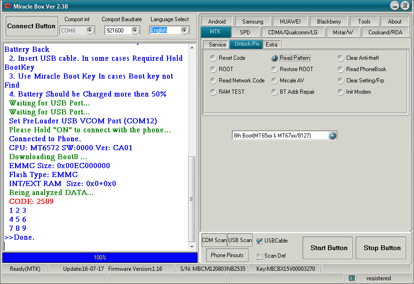Switch to the HUAWEI tab
Viewport: 414px width, 284px height.
tap(290, 21)
